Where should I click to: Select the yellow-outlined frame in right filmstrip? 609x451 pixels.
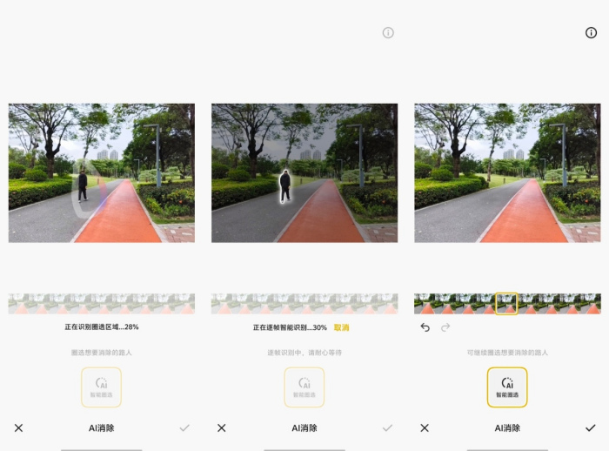pyautogui.click(x=506, y=304)
